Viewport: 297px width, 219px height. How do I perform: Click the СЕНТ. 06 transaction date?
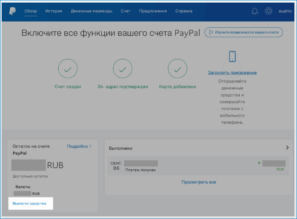116,166
